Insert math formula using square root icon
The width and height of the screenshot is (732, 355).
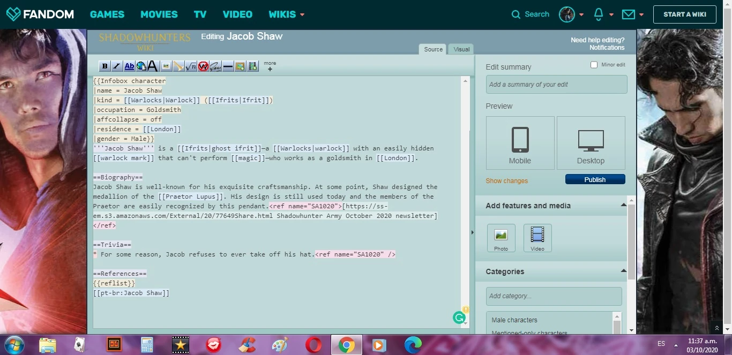click(x=191, y=66)
